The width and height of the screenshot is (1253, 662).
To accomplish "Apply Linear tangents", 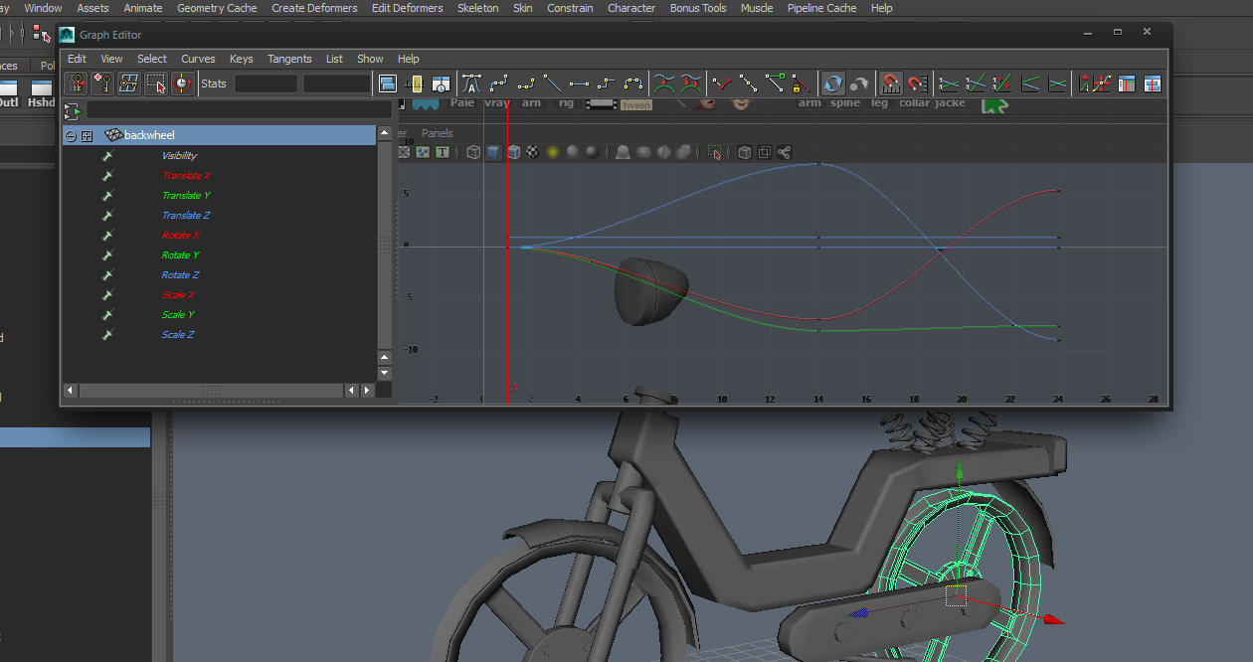I will (x=553, y=83).
